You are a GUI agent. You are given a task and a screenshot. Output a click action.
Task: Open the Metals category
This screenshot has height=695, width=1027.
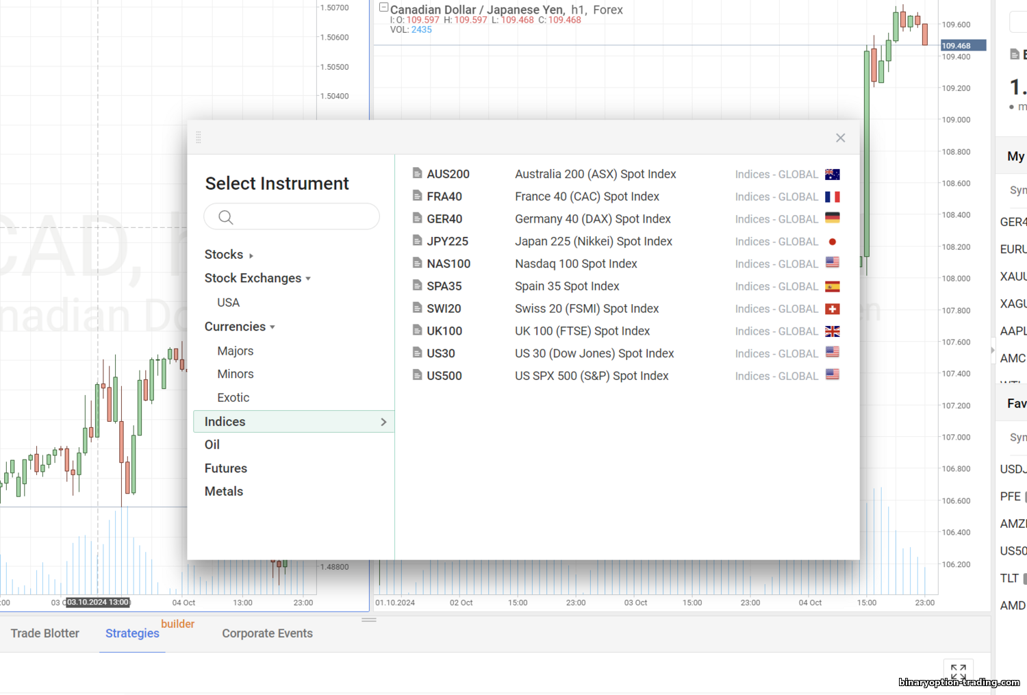point(223,492)
